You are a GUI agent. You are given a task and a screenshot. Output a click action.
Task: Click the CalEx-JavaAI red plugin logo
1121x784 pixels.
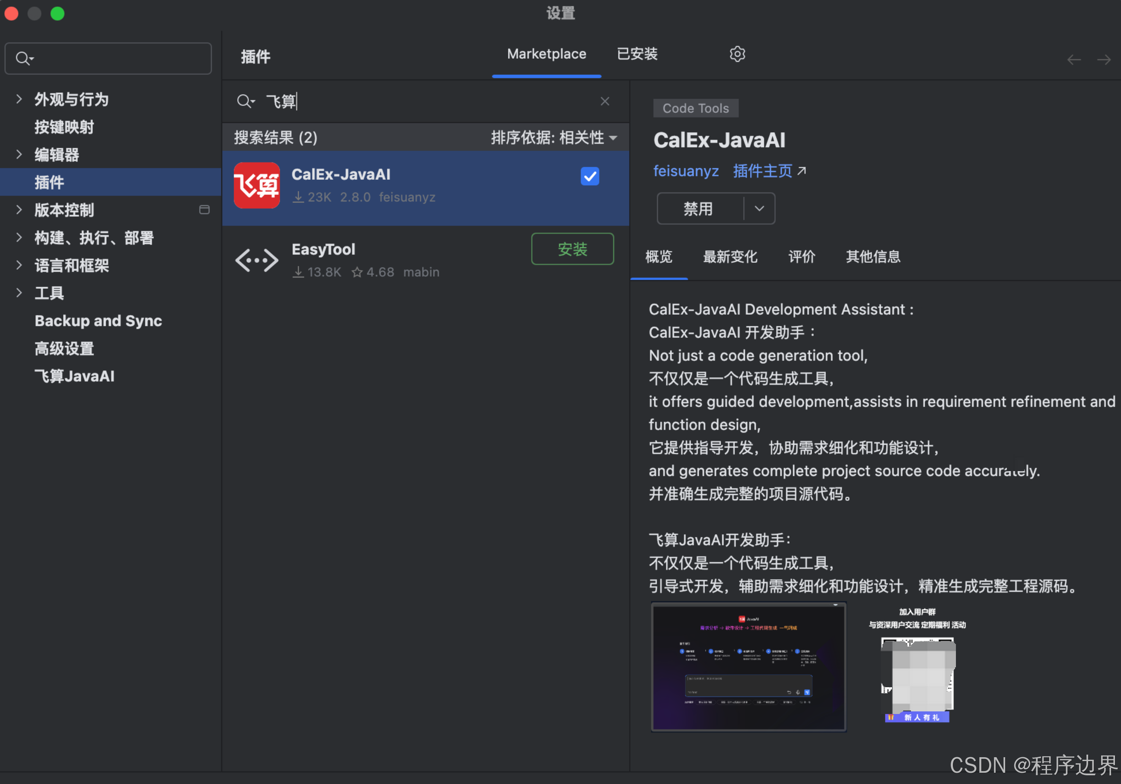[x=257, y=185]
